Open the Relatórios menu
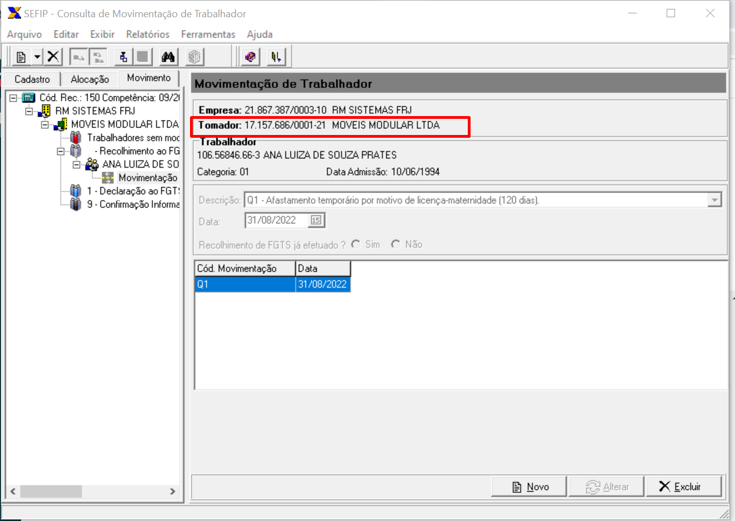Image resolution: width=735 pixels, height=521 pixels. coord(148,34)
